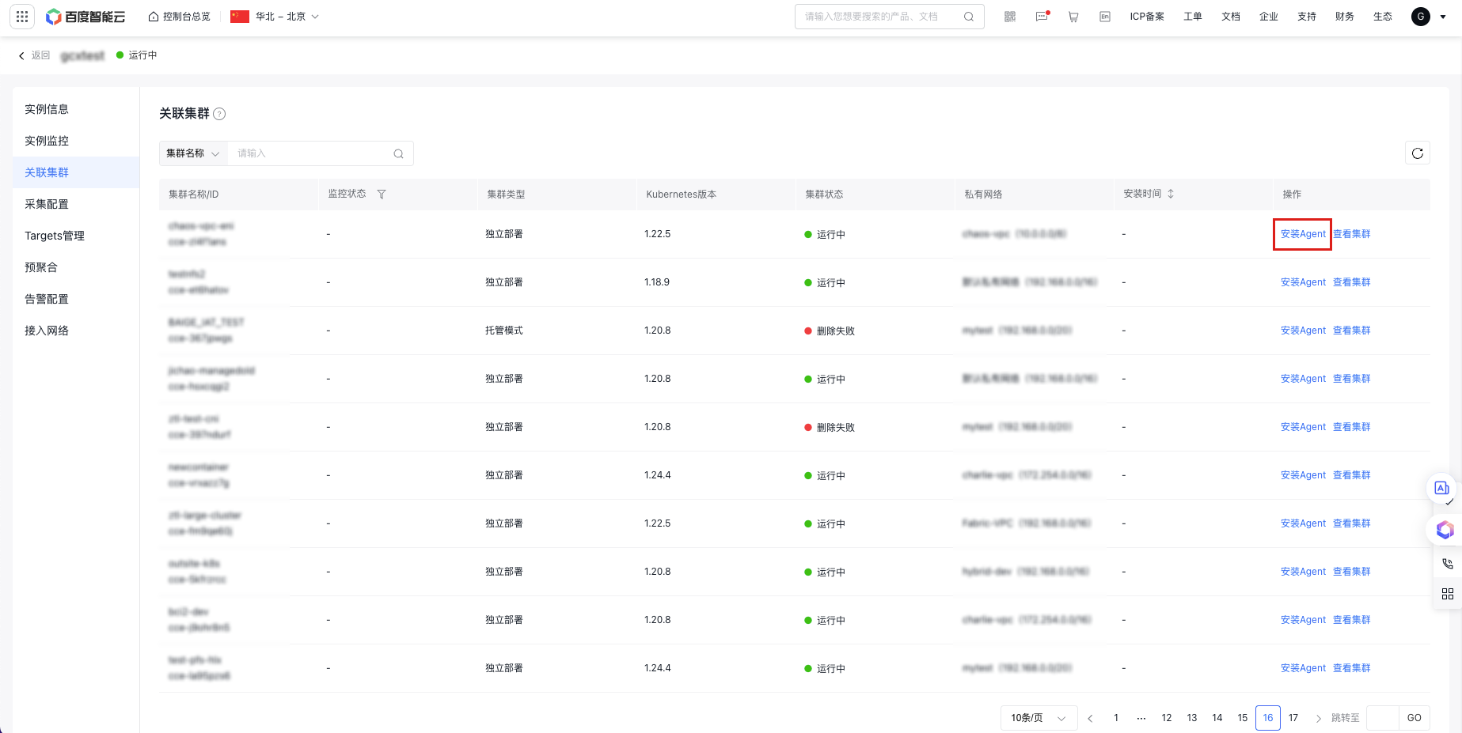1462x733 pixels.
Task: Open 工单 menu
Action: coord(1193,17)
